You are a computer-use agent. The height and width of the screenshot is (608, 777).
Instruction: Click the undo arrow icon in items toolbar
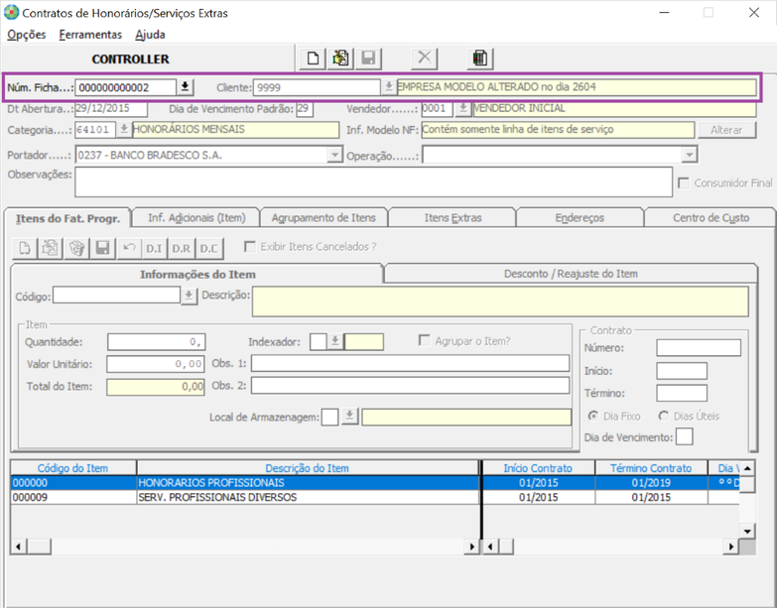click(x=130, y=248)
